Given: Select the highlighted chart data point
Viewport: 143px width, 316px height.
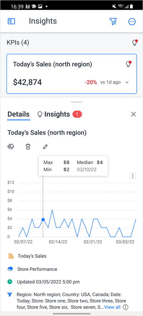Looking at the screenshot, I should pos(43,219).
